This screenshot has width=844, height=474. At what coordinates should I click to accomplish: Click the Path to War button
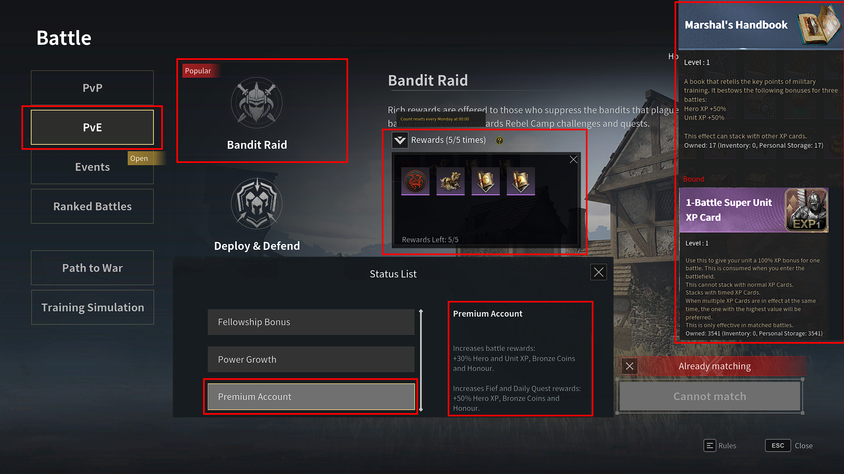pos(92,268)
